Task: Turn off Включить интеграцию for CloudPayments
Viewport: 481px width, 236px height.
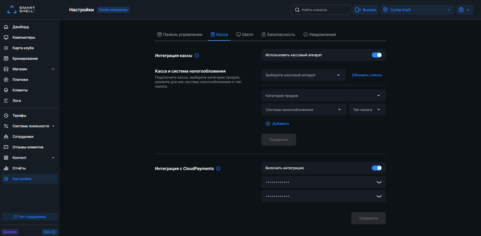Action: (377, 168)
